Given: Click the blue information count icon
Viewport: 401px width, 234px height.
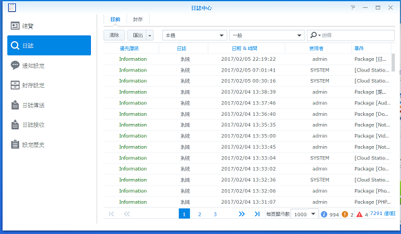Looking at the screenshot, I should click(x=324, y=214).
